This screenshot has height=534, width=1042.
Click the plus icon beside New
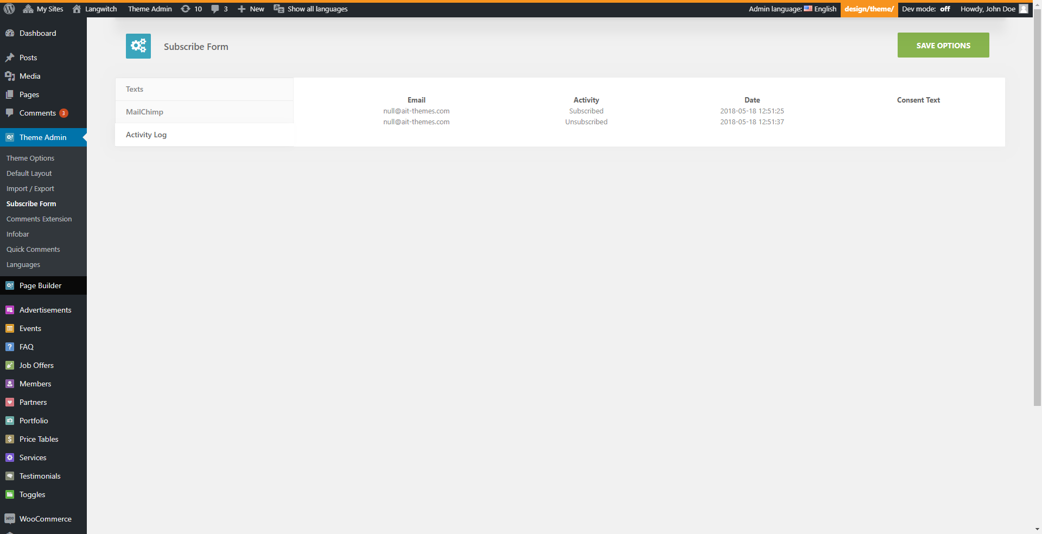pyautogui.click(x=242, y=9)
